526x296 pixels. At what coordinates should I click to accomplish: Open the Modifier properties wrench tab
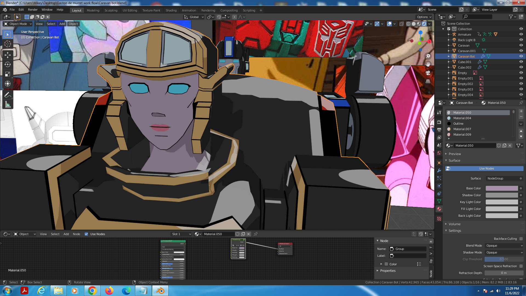pos(439,170)
